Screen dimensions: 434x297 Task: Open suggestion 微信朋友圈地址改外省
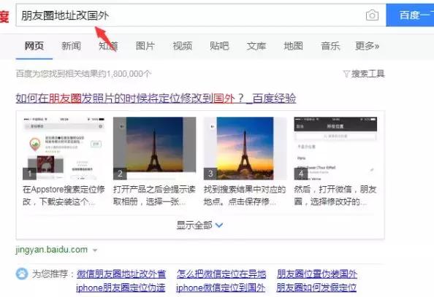[x=121, y=274]
